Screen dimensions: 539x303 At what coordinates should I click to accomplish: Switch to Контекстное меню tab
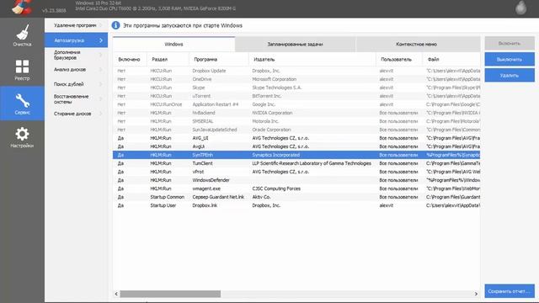tap(417, 45)
